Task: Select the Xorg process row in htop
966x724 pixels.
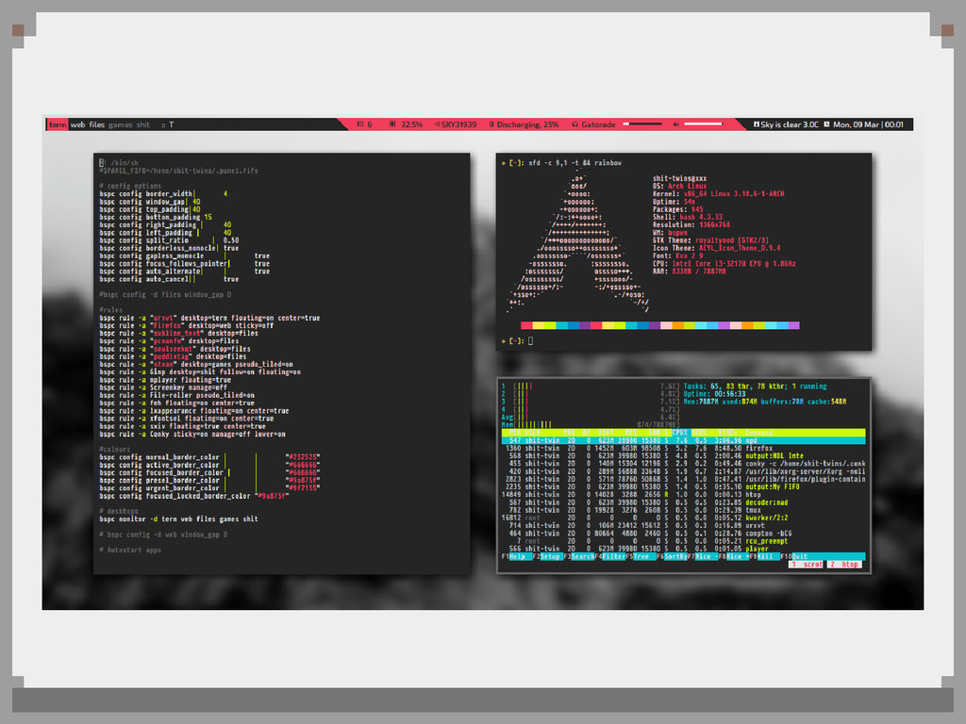Action: (x=683, y=471)
